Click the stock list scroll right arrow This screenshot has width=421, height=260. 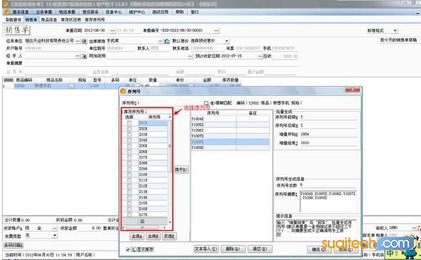164,228
